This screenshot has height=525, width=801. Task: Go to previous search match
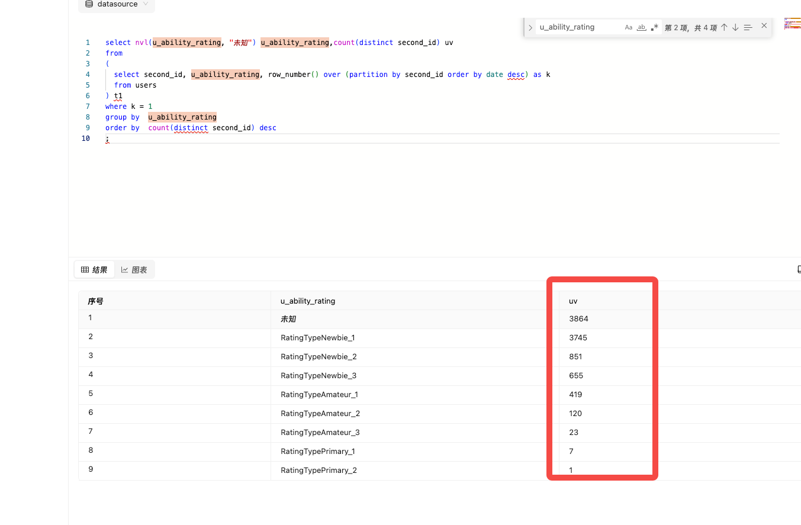point(724,27)
